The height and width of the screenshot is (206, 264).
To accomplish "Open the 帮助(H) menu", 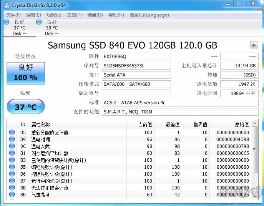I will 116,15.
